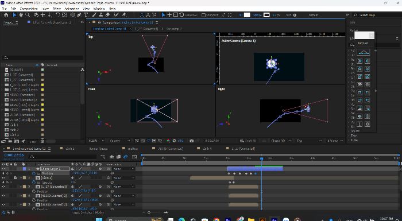402x221 pixels.
Task: Create a new composition from Project panel
Action: [x=17, y=141]
